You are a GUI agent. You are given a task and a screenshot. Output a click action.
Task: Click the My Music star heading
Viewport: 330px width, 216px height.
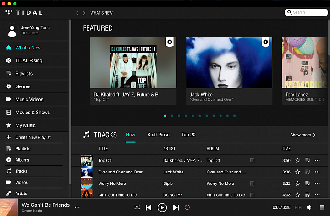click(x=34, y=125)
